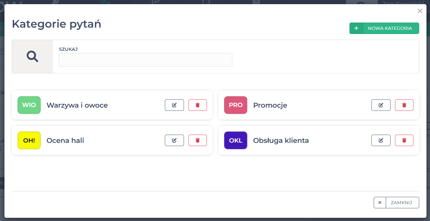Click the green WIO color badge
430x221 pixels.
pyautogui.click(x=29, y=105)
